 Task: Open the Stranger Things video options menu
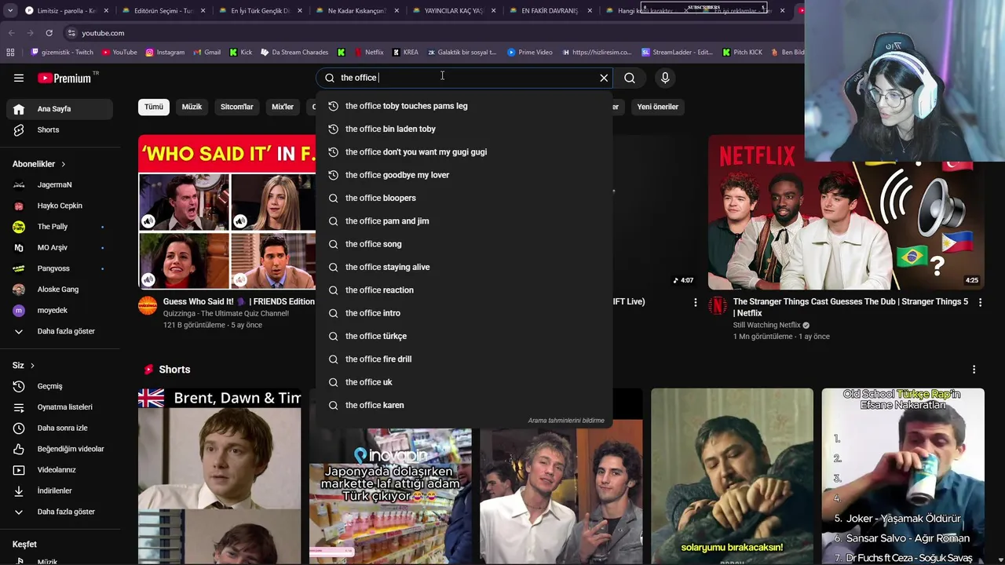click(x=980, y=302)
